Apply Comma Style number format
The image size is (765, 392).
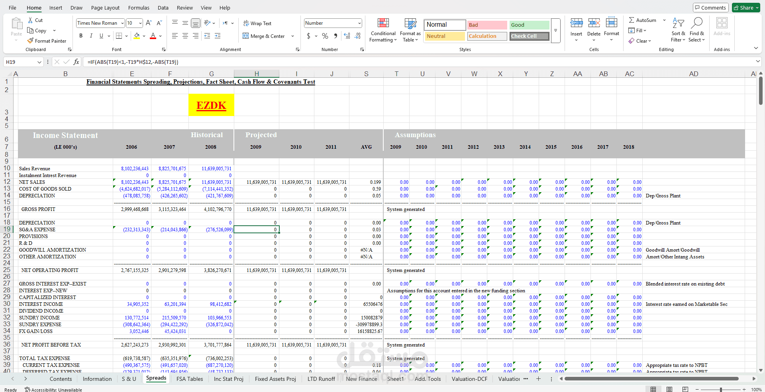(335, 36)
